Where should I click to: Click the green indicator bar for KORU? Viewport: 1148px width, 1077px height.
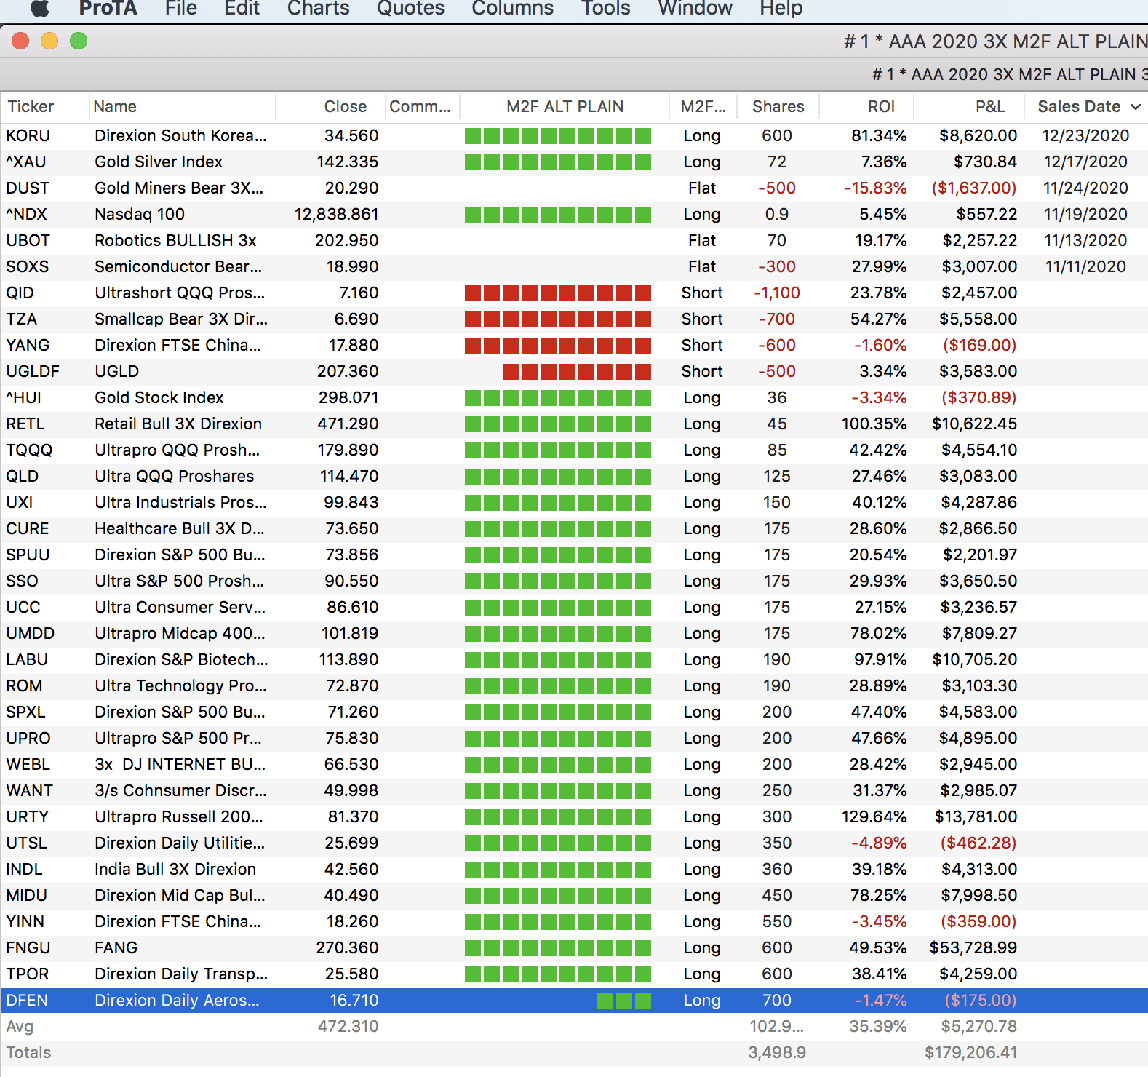click(x=558, y=135)
